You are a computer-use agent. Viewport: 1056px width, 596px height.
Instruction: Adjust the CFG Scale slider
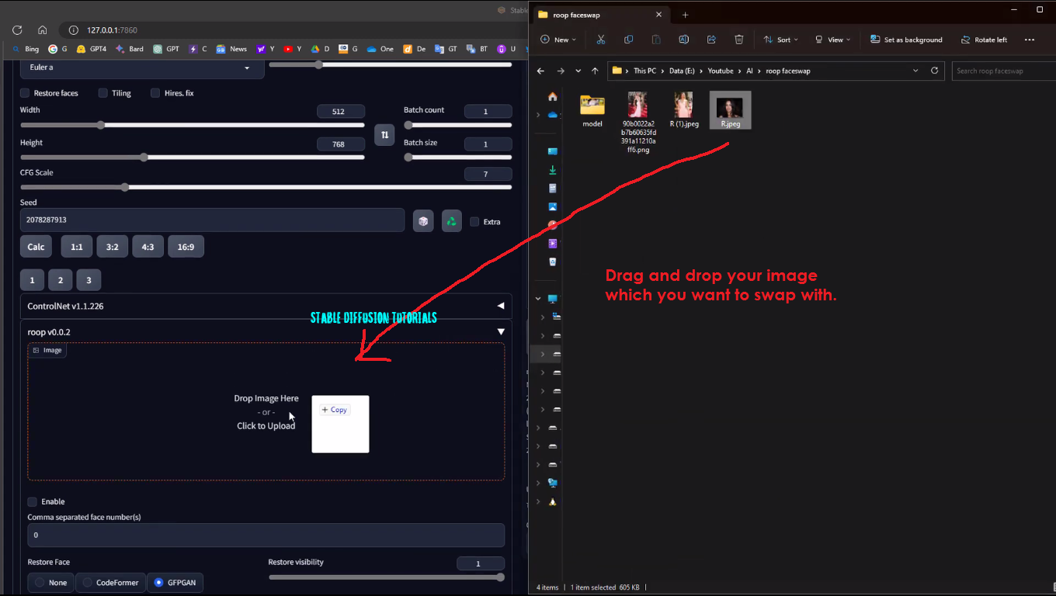pyautogui.click(x=266, y=187)
